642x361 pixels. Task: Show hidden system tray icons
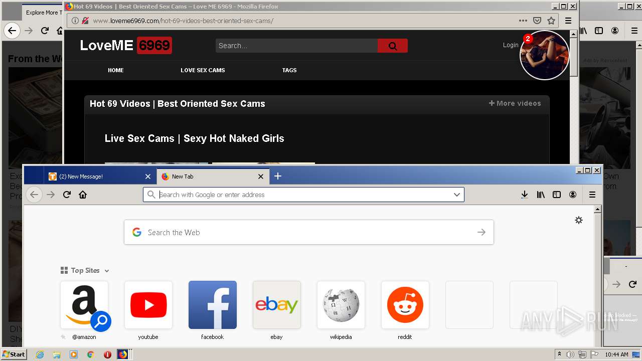point(559,354)
